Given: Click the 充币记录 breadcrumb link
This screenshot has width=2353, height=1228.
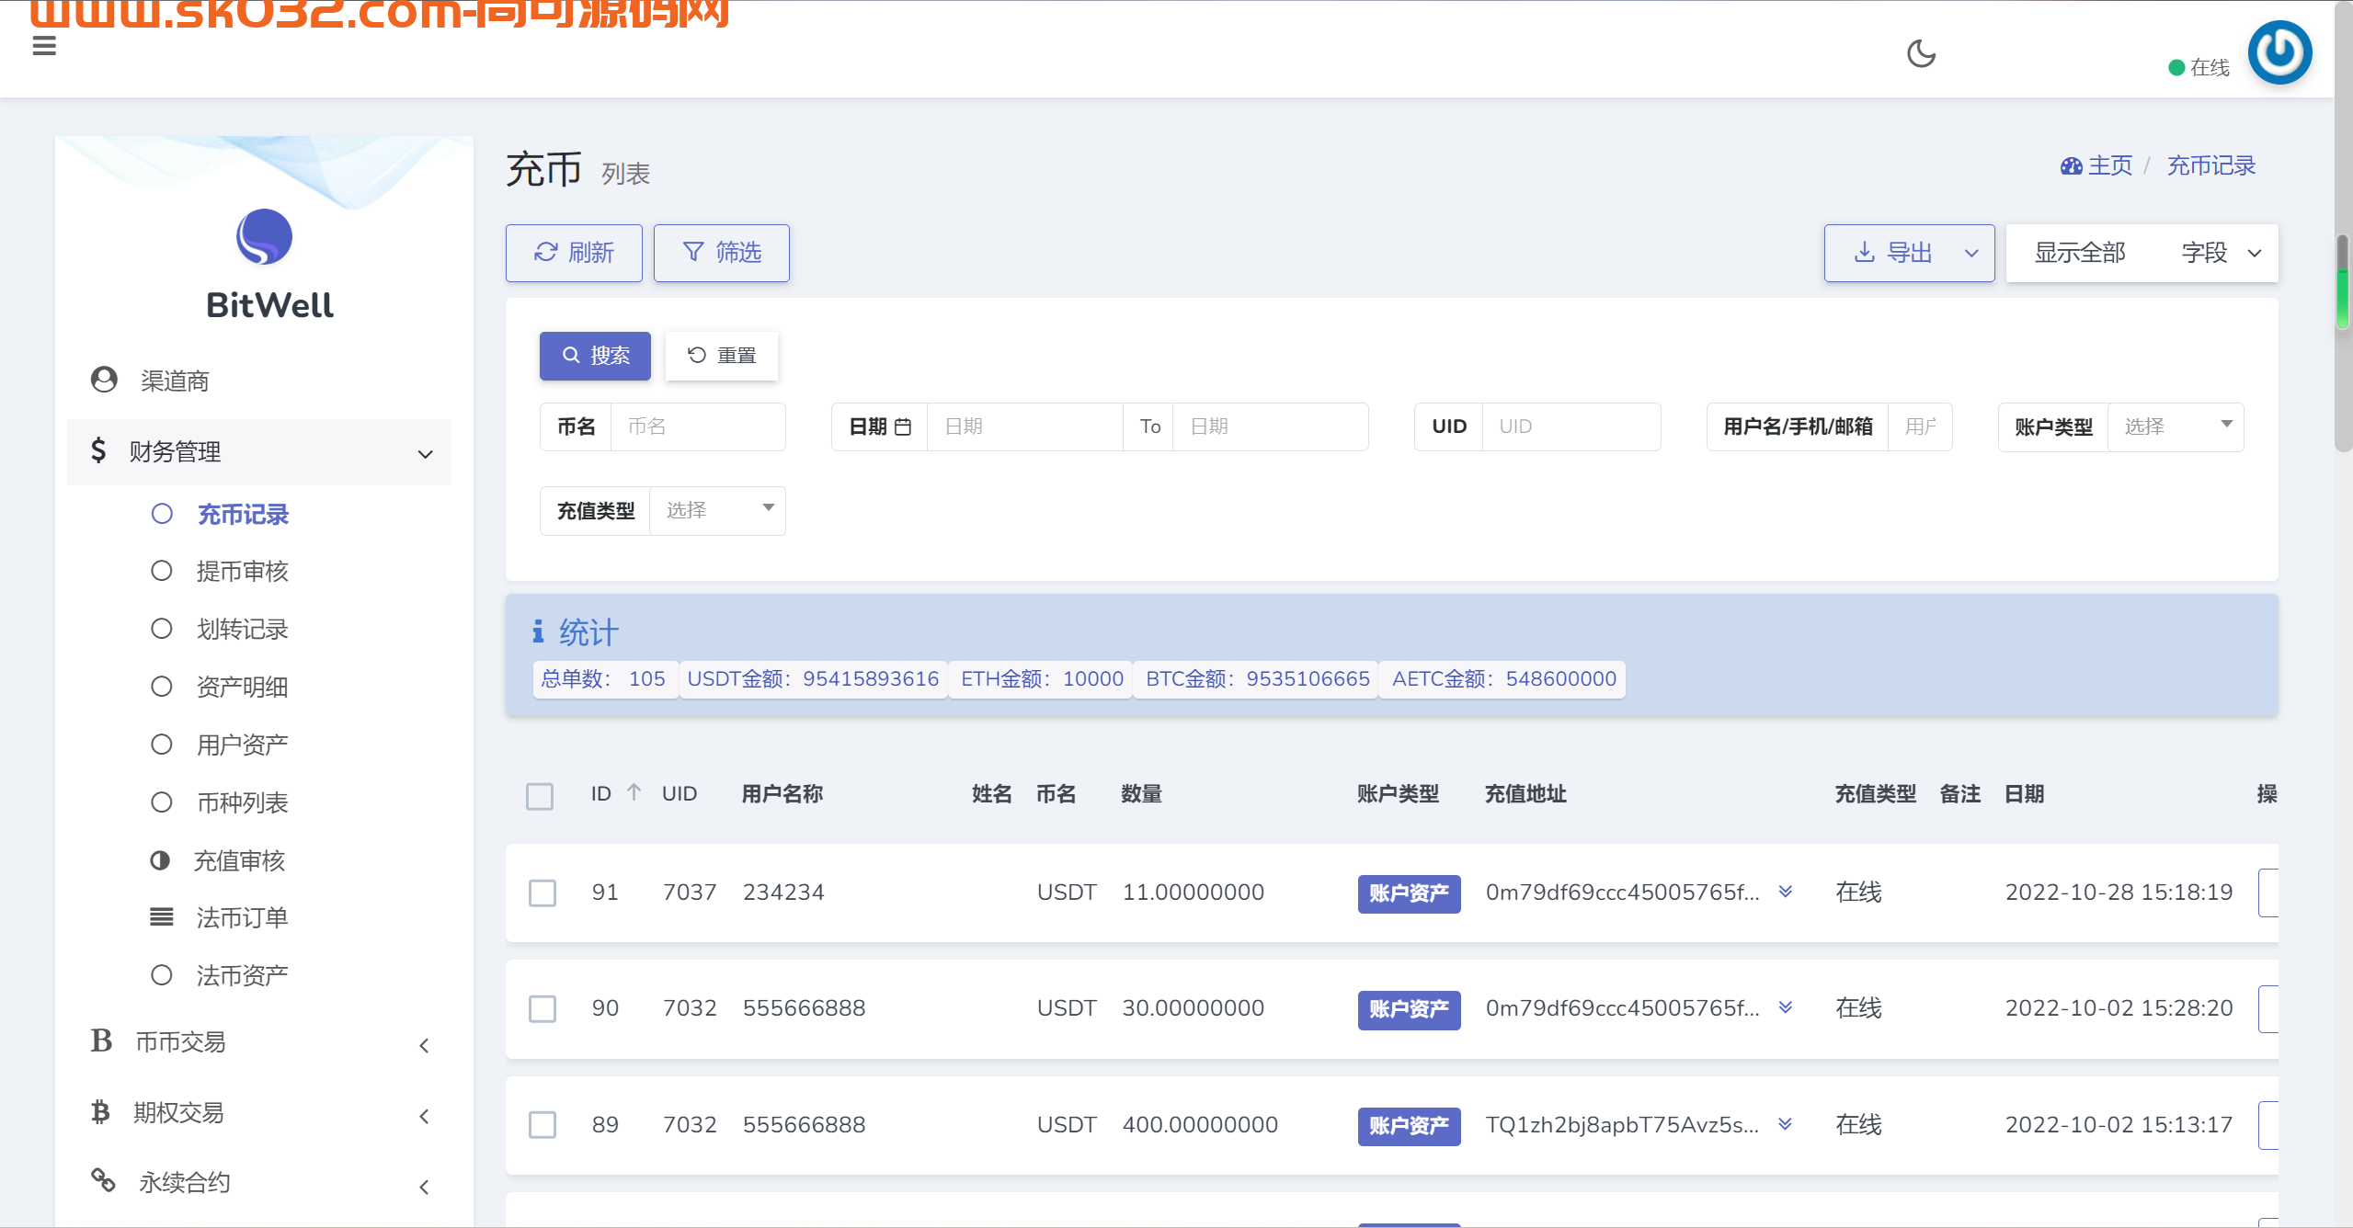Looking at the screenshot, I should point(2211,165).
